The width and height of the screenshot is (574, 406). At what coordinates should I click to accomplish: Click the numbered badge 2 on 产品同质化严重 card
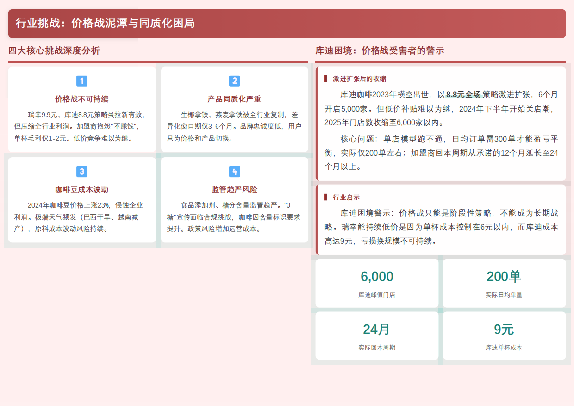235,81
